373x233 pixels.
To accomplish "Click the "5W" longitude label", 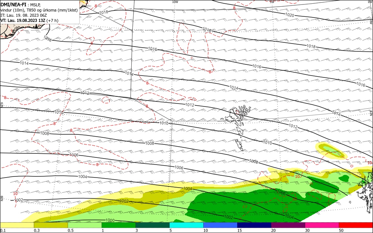I will click(x=272, y=2).
